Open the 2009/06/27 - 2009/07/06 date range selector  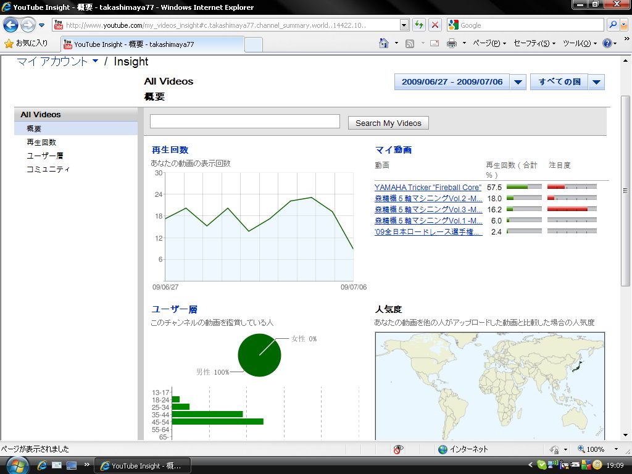point(452,82)
